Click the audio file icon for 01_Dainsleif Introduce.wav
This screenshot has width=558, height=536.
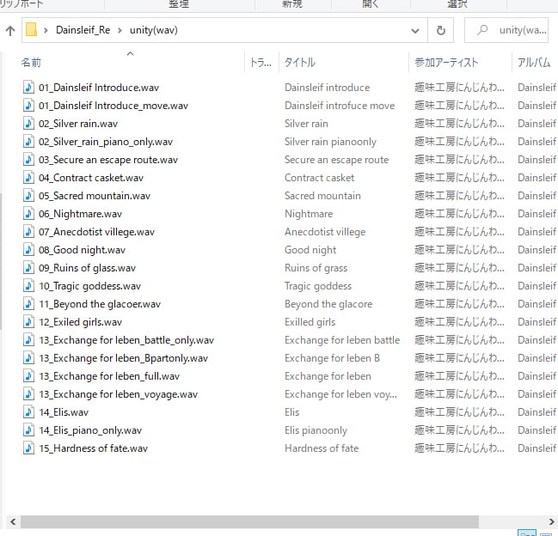29,88
